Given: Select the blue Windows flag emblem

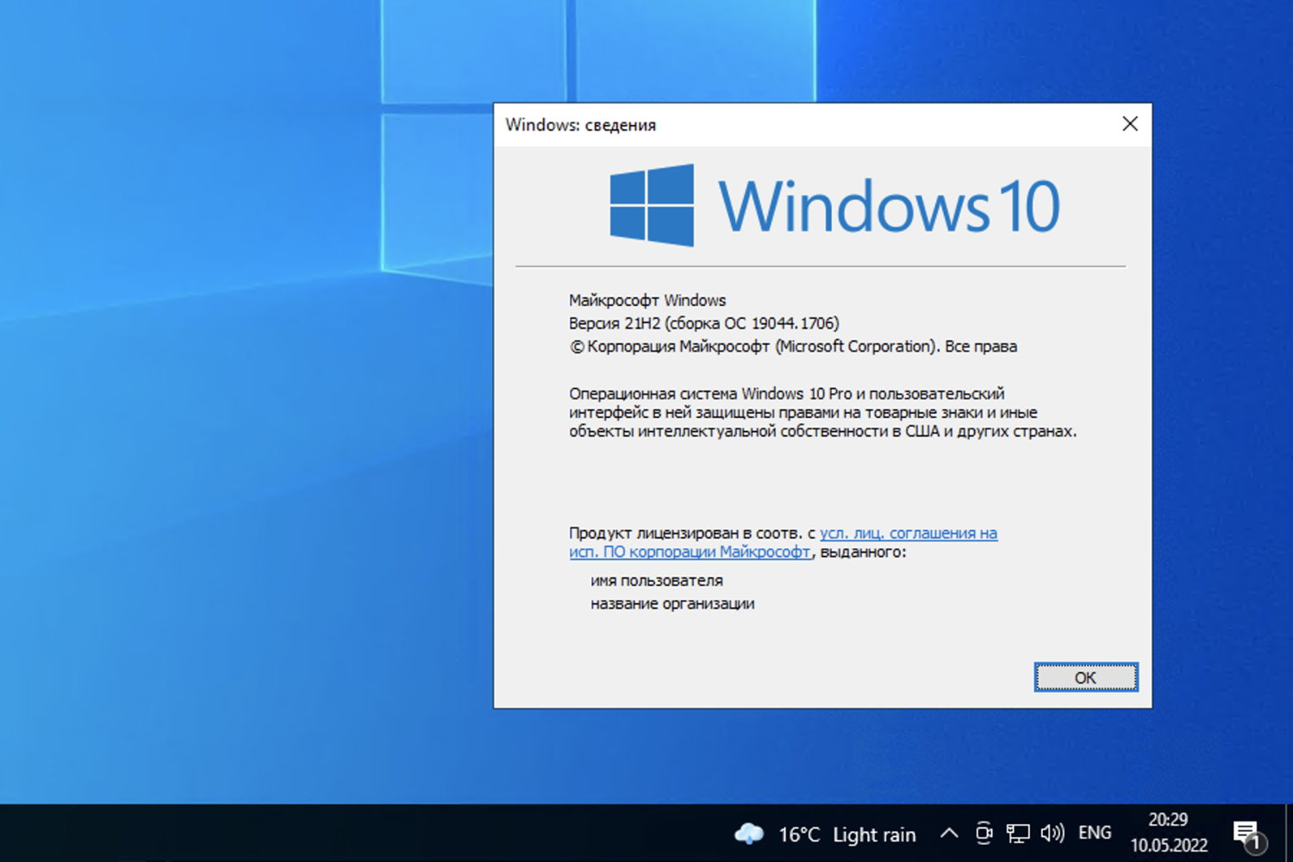Looking at the screenshot, I should 651,205.
